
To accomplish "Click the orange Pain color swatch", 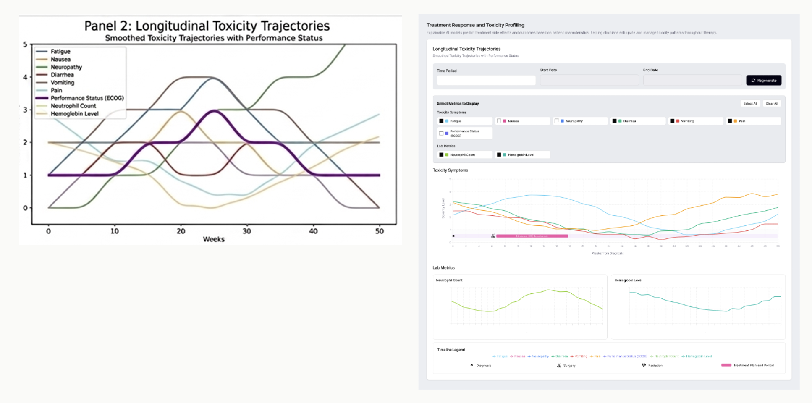I will click(736, 121).
